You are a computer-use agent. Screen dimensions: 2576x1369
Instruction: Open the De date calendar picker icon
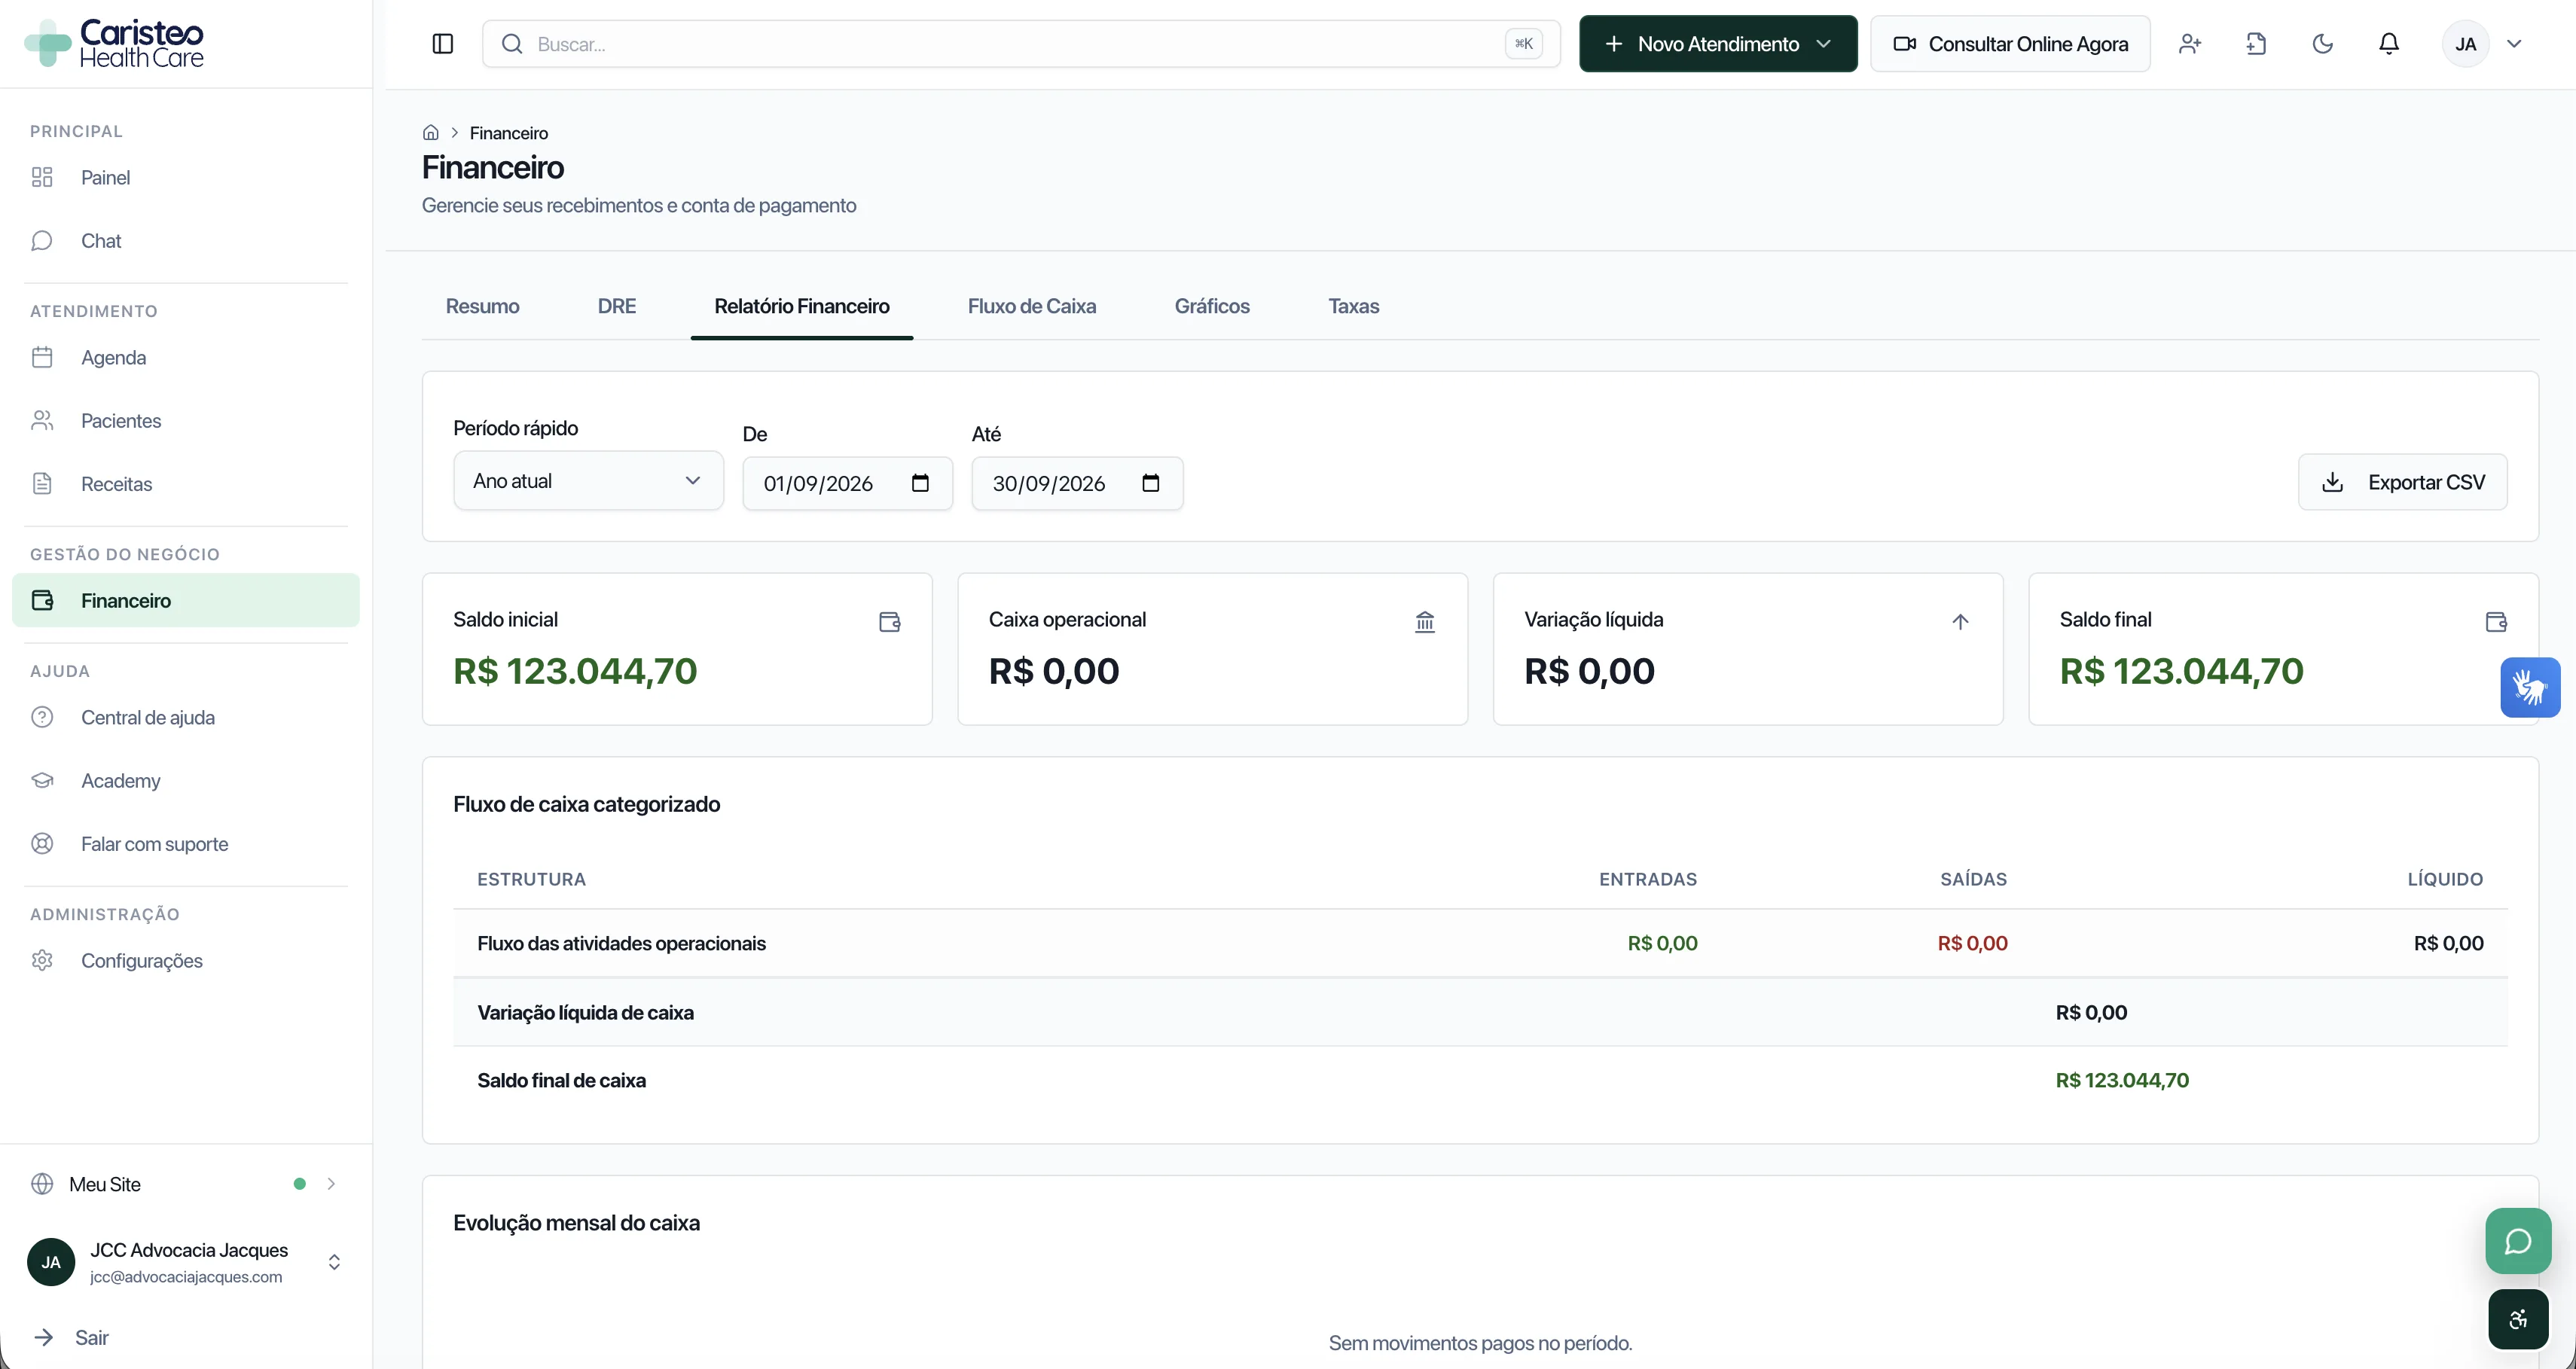(x=920, y=483)
